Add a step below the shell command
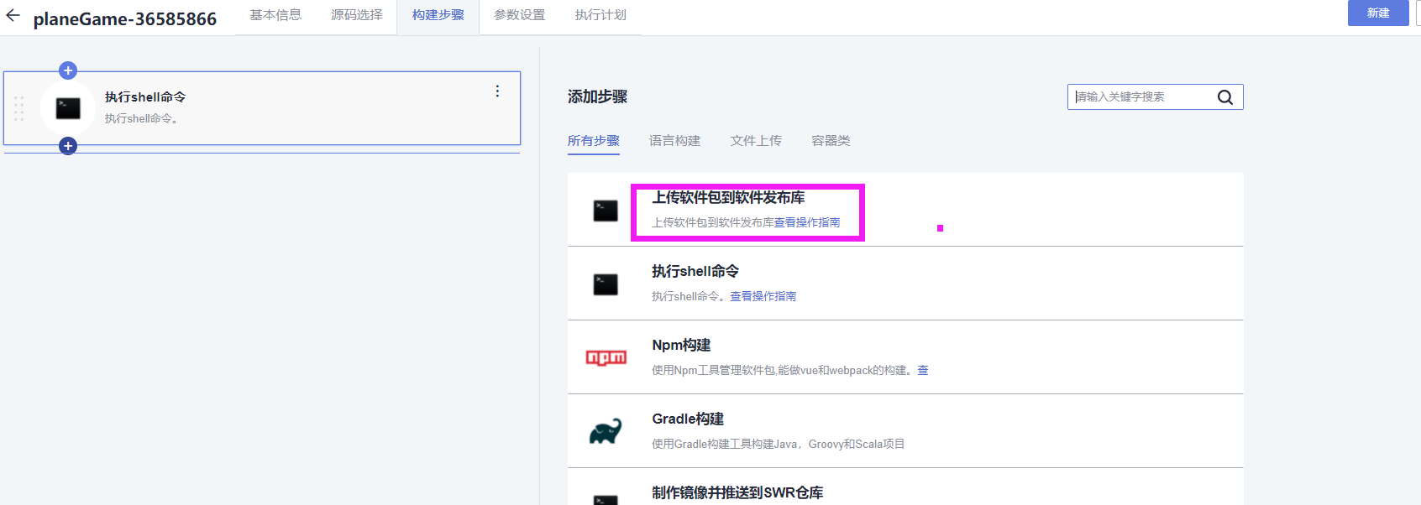The image size is (1421, 505). [x=68, y=146]
